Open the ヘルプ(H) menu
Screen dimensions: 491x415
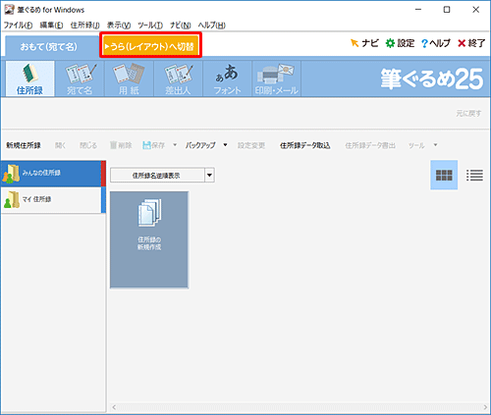click(x=212, y=26)
